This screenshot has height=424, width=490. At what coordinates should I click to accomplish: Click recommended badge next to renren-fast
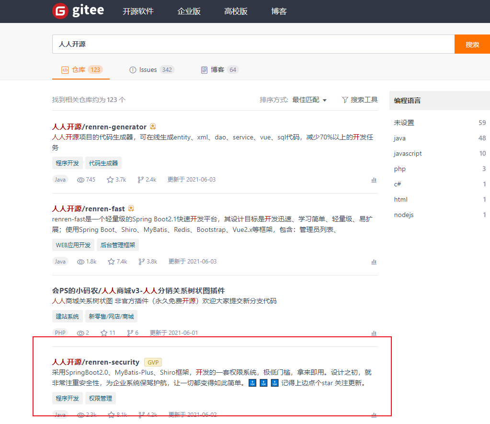point(131,208)
